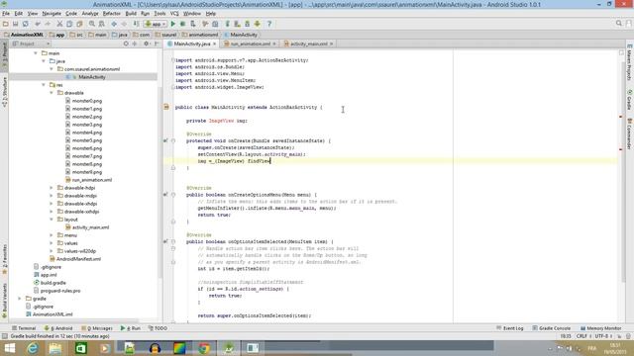Click the Redo arrow icon
The width and height of the screenshot is (634, 356).
(48, 24)
